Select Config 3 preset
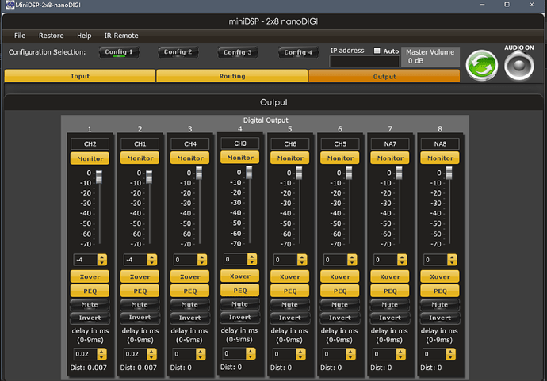This screenshot has height=381, width=547. point(238,52)
